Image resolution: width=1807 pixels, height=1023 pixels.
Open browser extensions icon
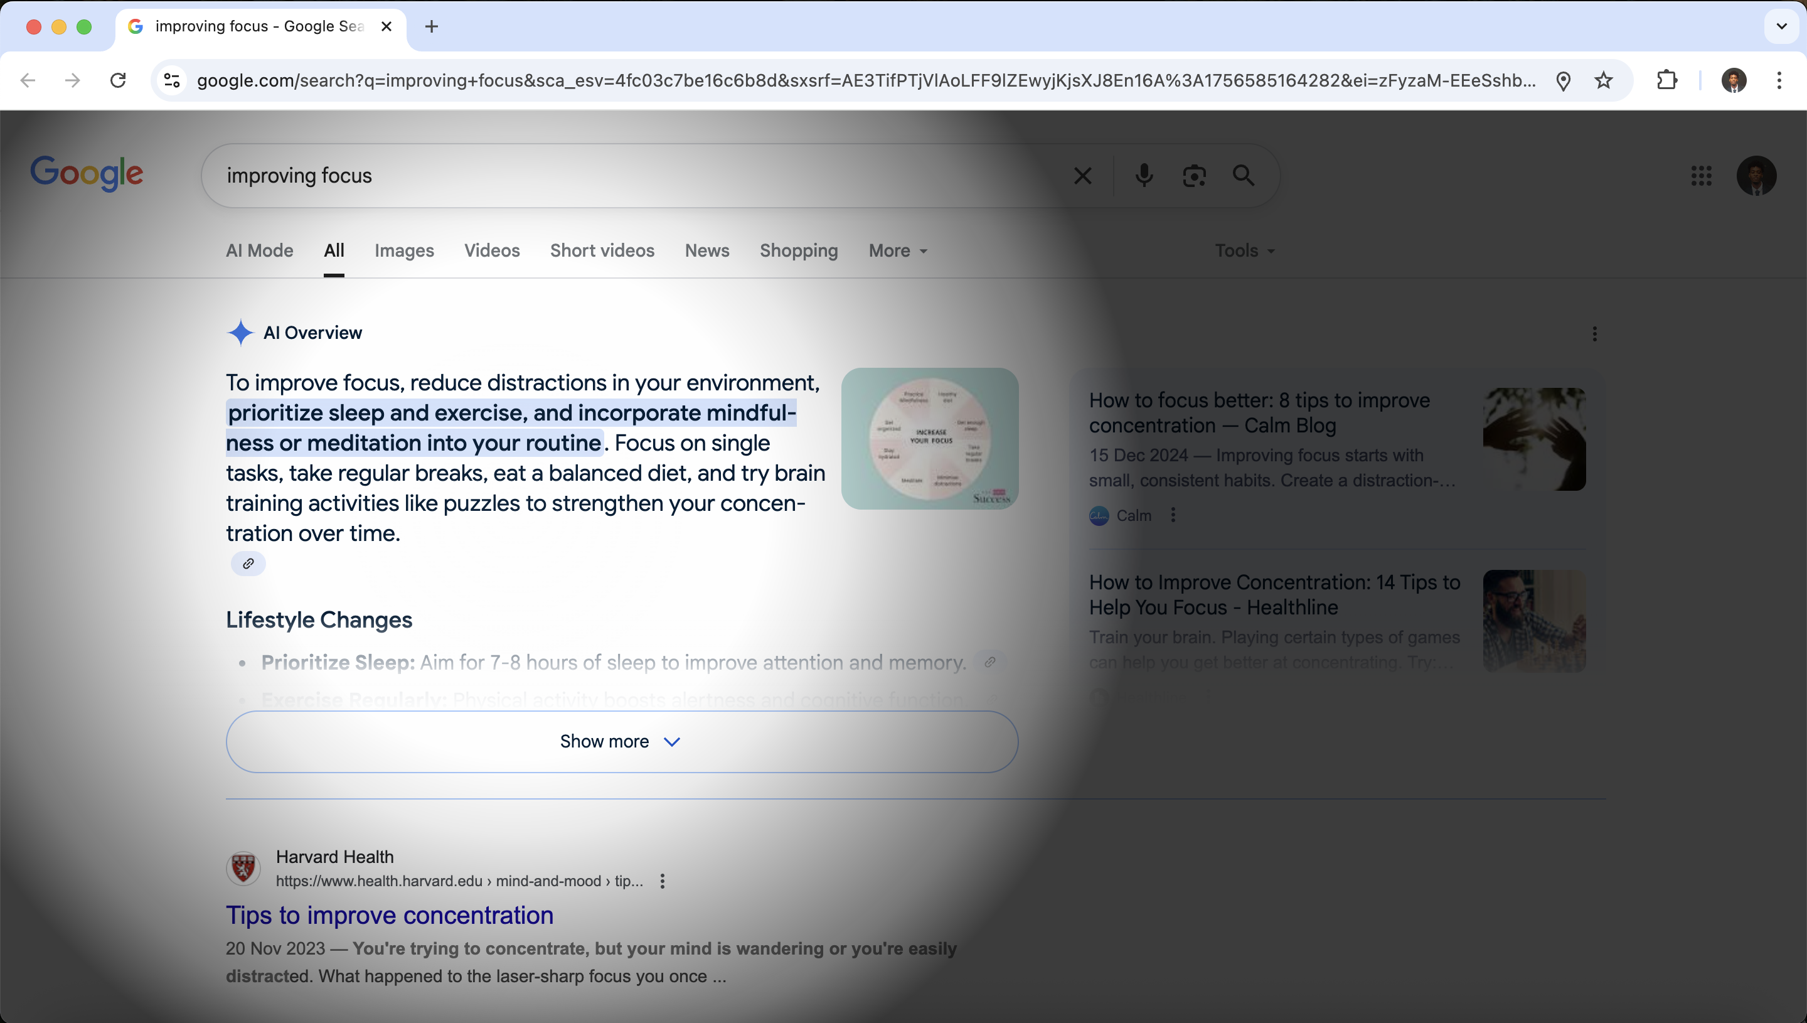click(1666, 80)
